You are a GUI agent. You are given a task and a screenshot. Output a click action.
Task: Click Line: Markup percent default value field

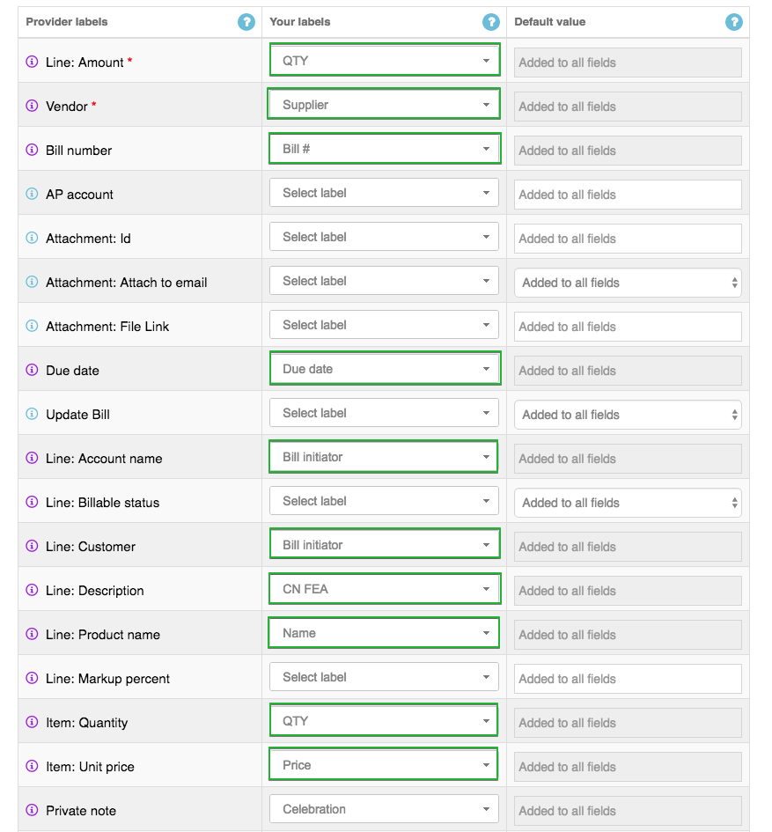[628, 679]
